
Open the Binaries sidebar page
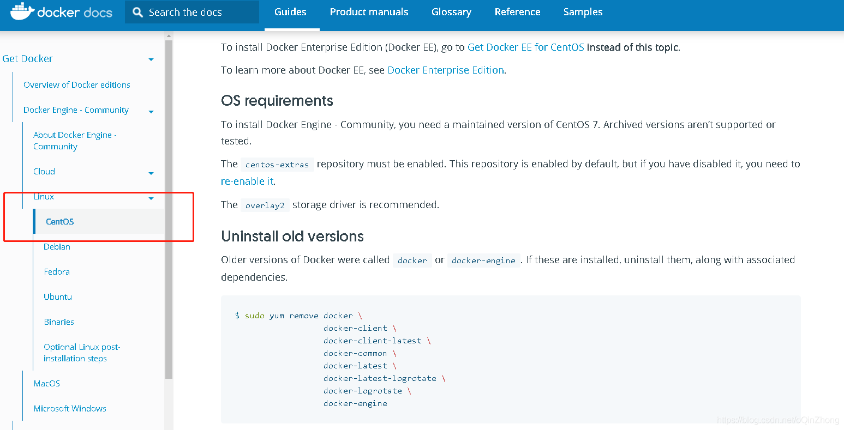coord(59,322)
